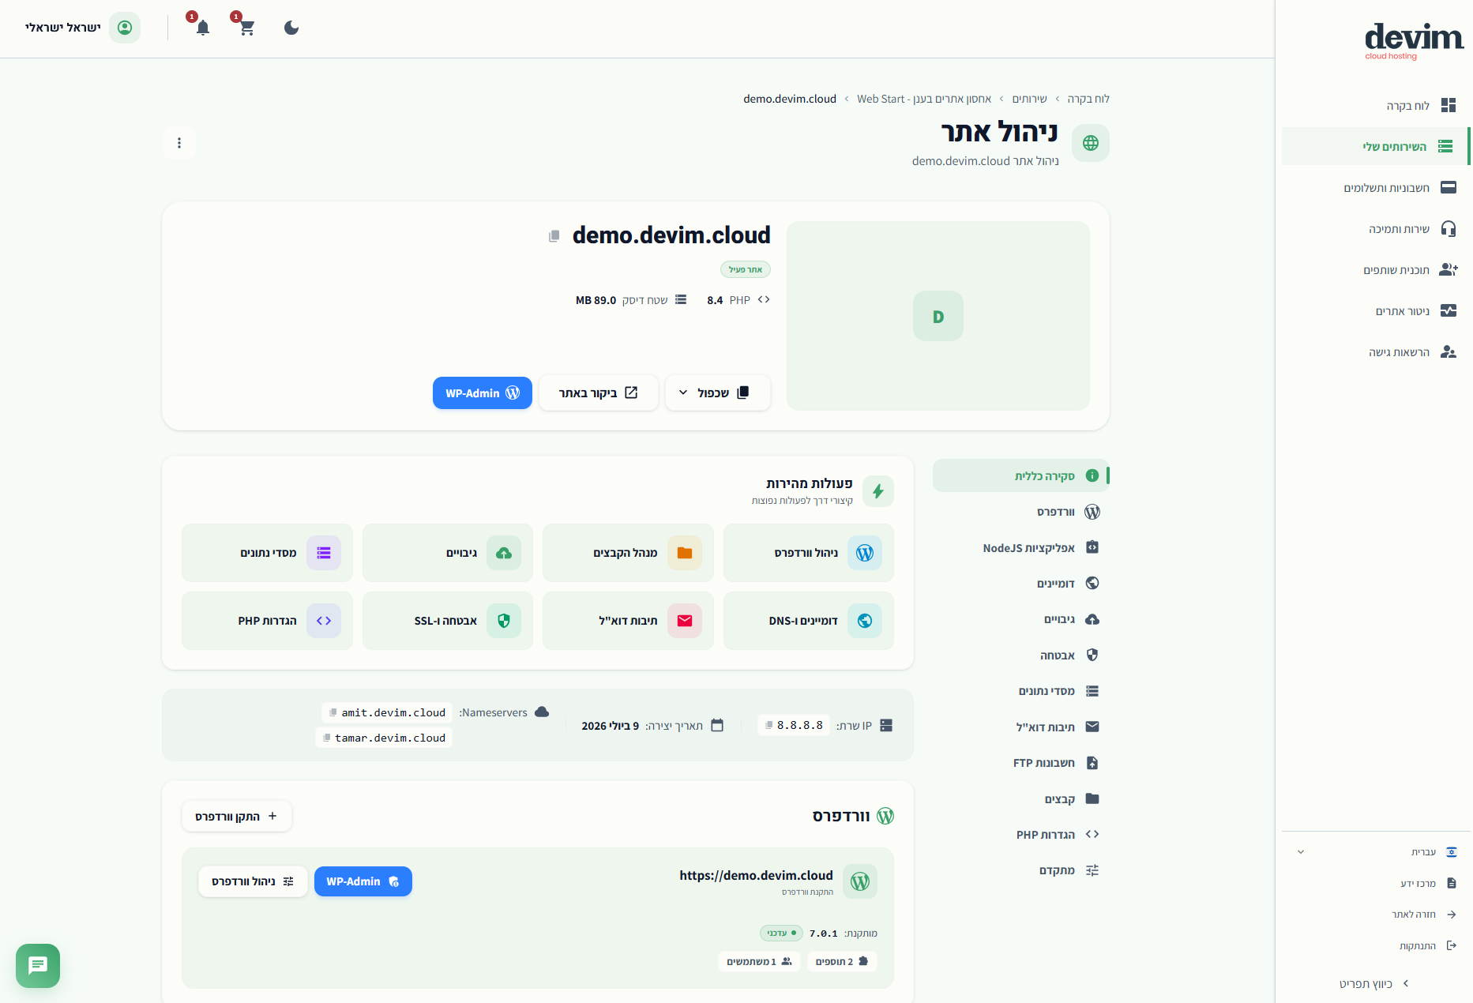Select סקירה כללית tab
Viewport: 1473px width, 1003px height.
coord(1020,475)
